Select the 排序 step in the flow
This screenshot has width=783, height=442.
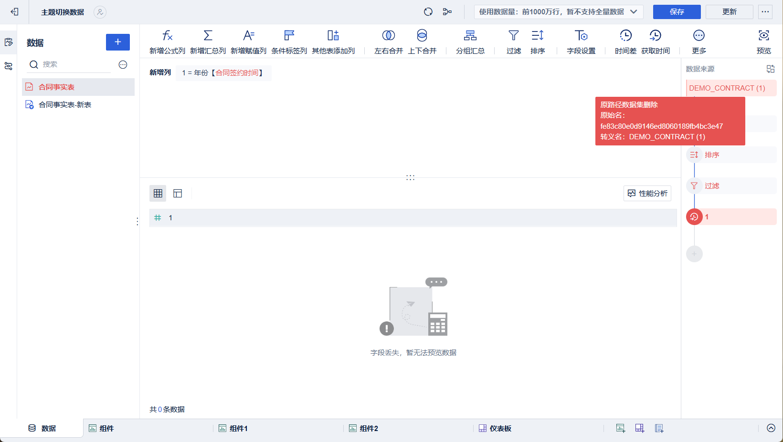(731, 154)
